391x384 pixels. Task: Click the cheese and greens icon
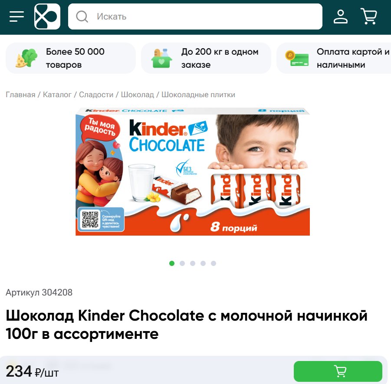[26, 58]
